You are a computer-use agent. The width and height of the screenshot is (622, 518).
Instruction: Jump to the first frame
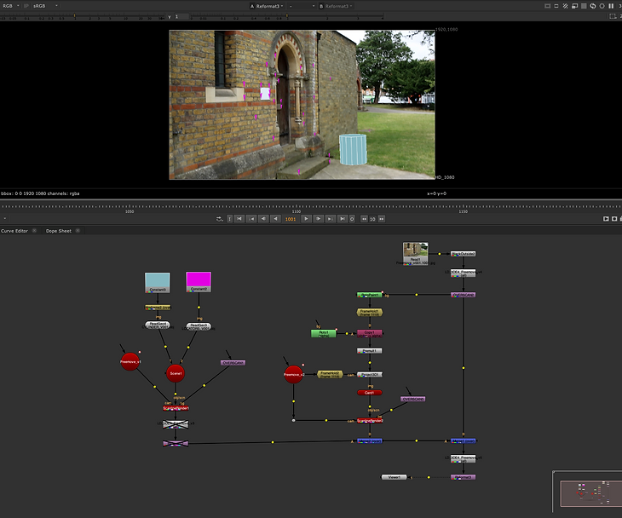click(x=239, y=219)
